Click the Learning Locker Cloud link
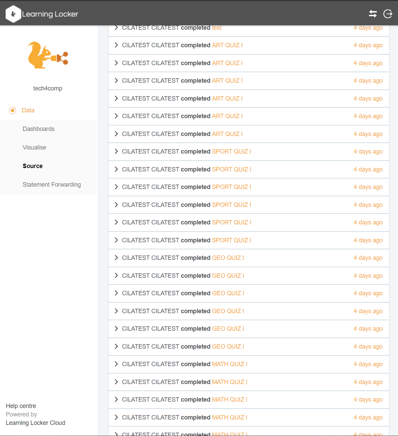This screenshot has height=436, width=398. (x=35, y=423)
